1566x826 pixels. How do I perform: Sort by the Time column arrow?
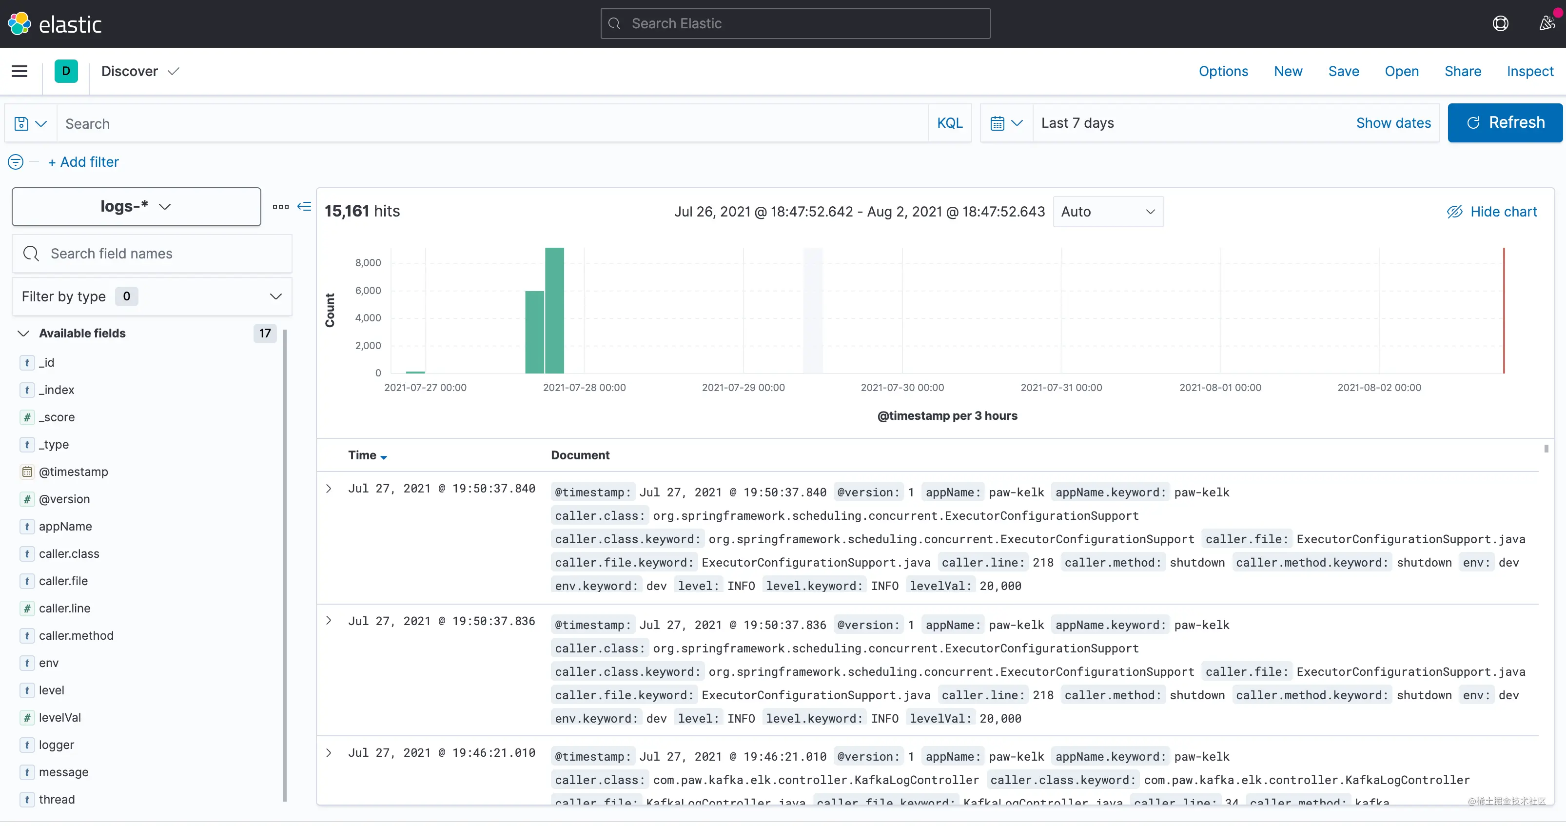pyautogui.click(x=384, y=457)
